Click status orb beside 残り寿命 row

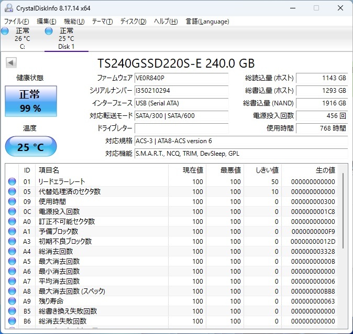click(x=12, y=301)
